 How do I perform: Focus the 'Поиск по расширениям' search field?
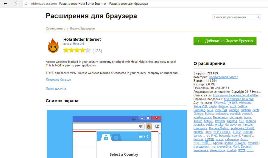point(236,17)
